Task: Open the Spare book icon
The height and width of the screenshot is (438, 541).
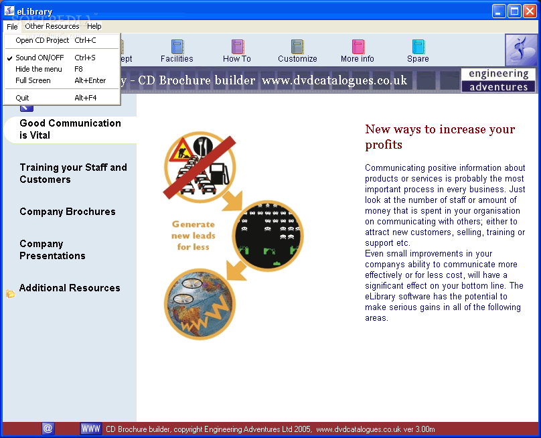Action: [x=418, y=47]
